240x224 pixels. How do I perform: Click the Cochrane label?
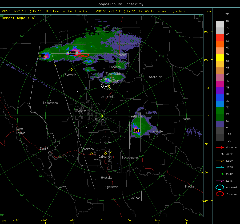click(87, 149)
